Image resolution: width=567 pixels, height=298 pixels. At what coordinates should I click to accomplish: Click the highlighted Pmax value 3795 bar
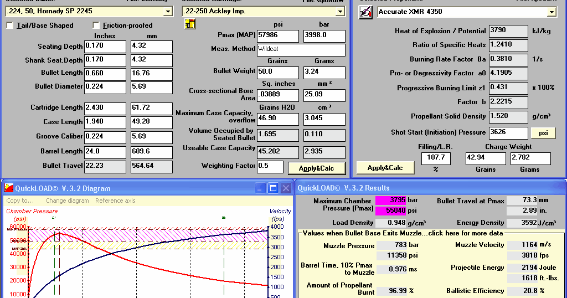click(390, 201)
